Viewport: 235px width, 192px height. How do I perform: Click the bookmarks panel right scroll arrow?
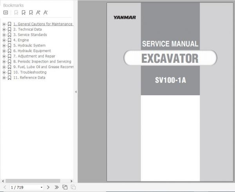pyautogui.click(x=71, y=181)
